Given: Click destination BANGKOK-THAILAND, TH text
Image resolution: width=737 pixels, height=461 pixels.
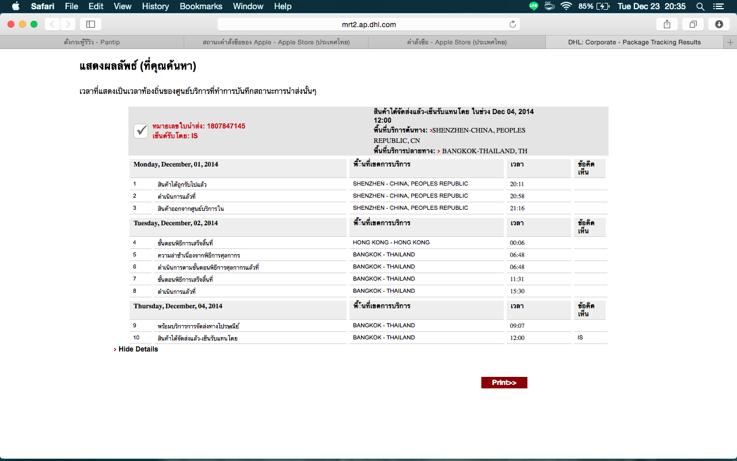Looking at the screenshot, I should pos(485,151).
